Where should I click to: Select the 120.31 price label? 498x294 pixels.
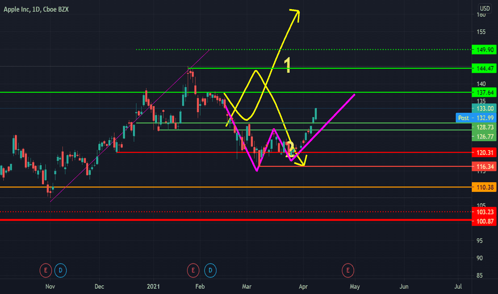coord(484,152)
